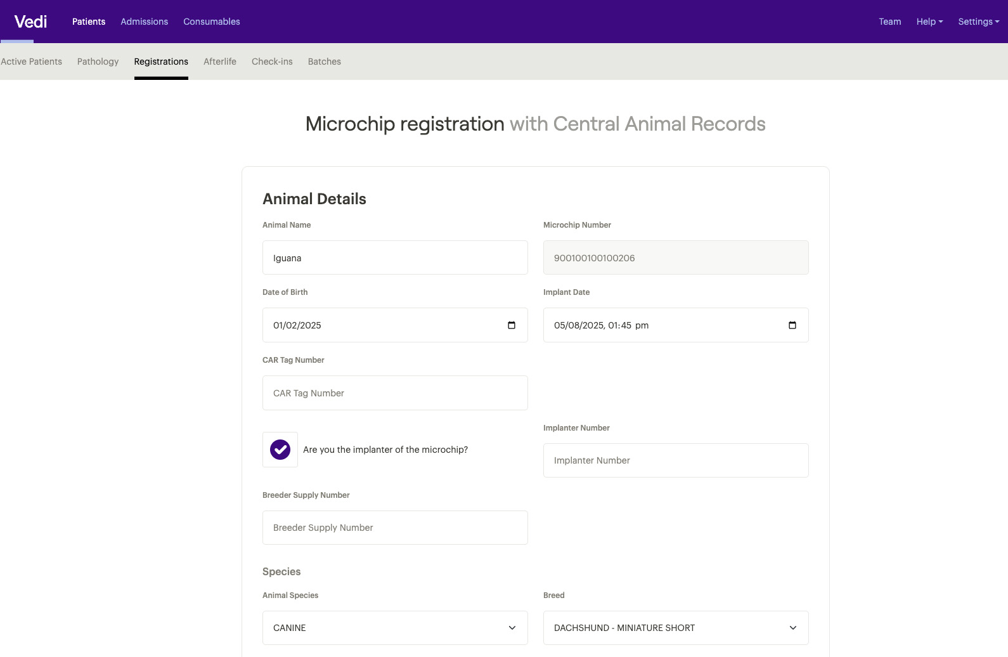Image resolution: width=1008 pixels, height=657 pixels.
Task: Switch to the Active Patients tab
Action: pyautogui.click(x=31, y=62)
